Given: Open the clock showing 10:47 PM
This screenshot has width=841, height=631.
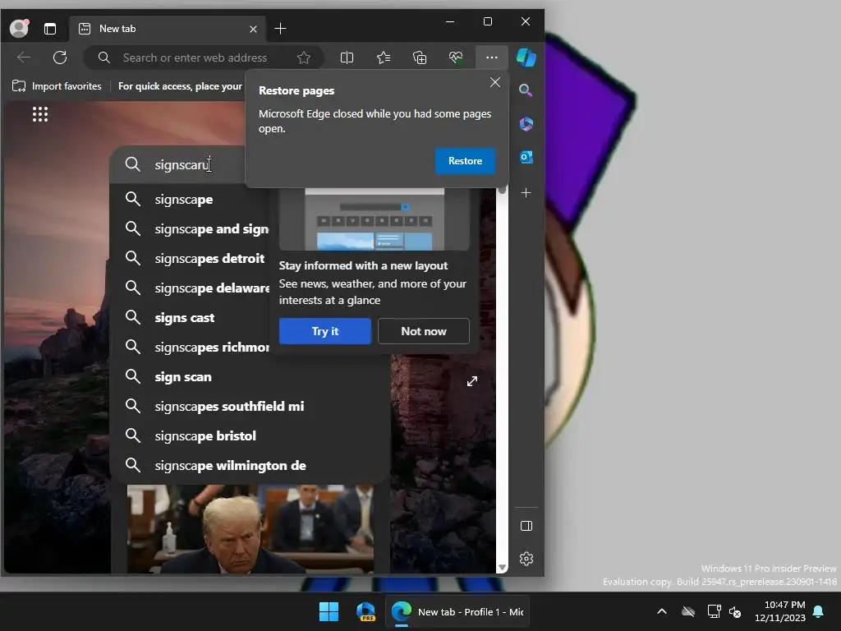Looking at the screenshot, I should tap(780, 611).
